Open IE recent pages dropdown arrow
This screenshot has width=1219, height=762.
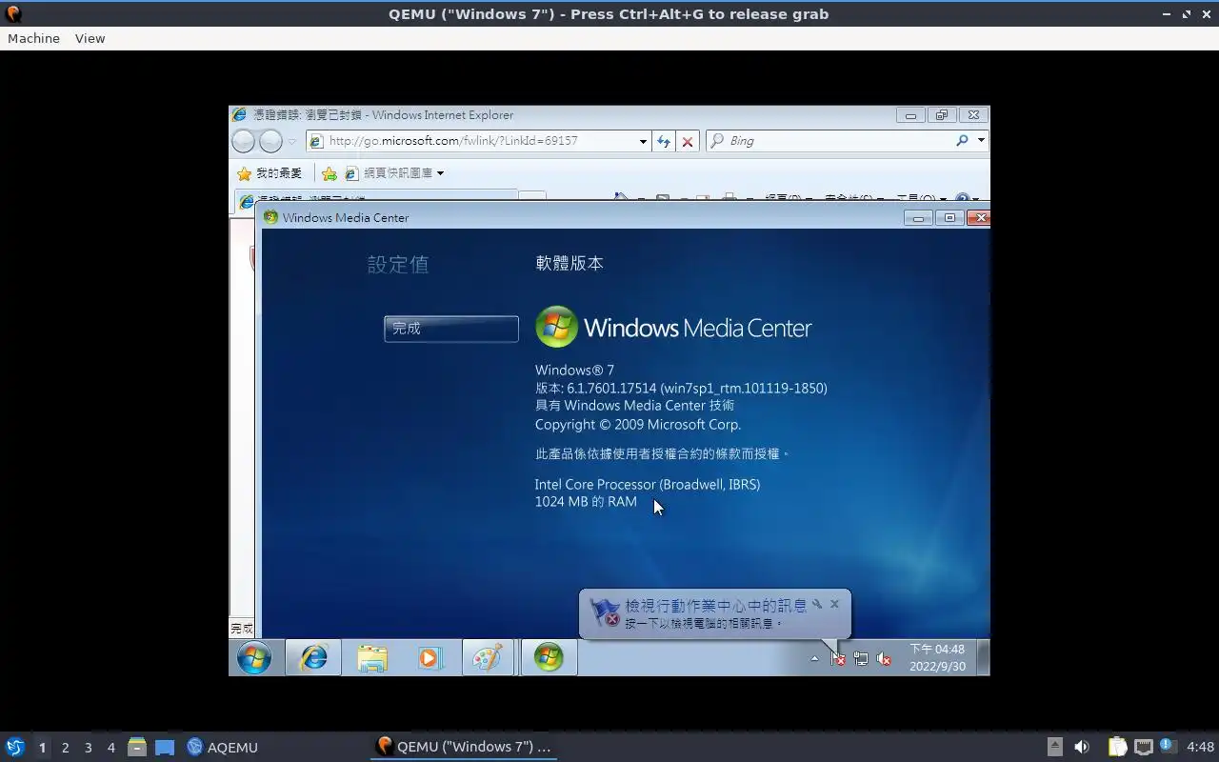tap(292, 141)
